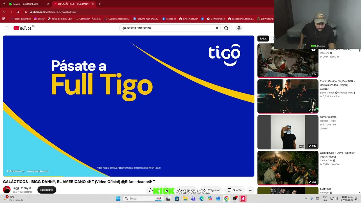Like the GALÁCTICOS video

[151, 190]
